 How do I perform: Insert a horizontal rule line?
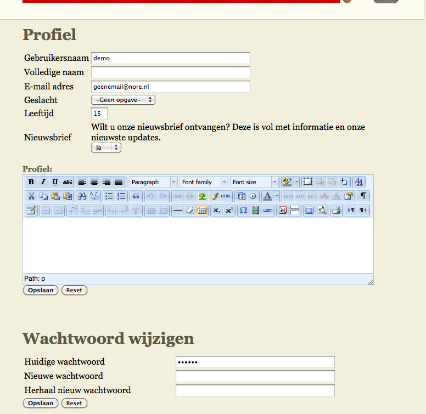tap(178, 210)
